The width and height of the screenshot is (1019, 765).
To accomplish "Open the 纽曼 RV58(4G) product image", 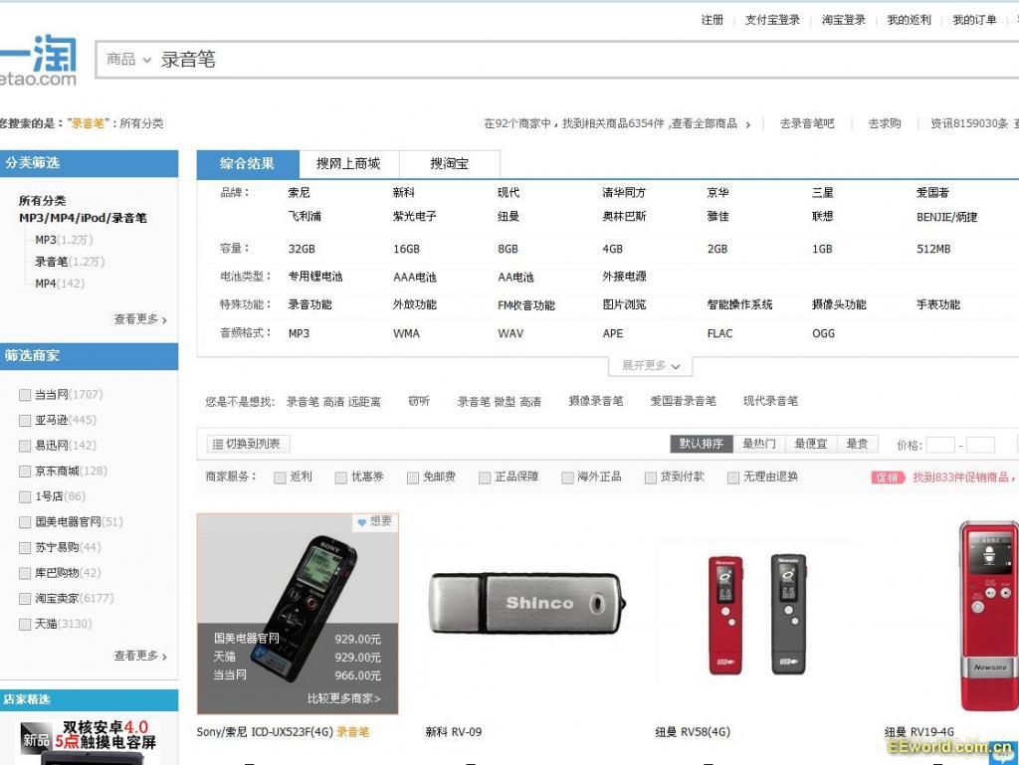I will click(757, 614).
